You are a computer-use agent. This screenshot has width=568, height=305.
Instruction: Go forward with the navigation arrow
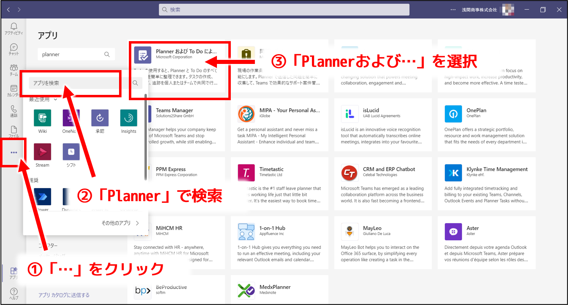coord(19,9)
